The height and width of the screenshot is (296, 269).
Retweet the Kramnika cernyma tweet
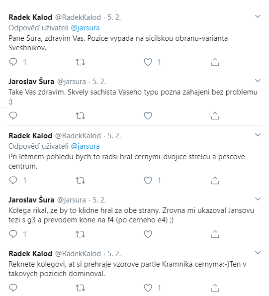pyautogui.click(x=81, y=288)
